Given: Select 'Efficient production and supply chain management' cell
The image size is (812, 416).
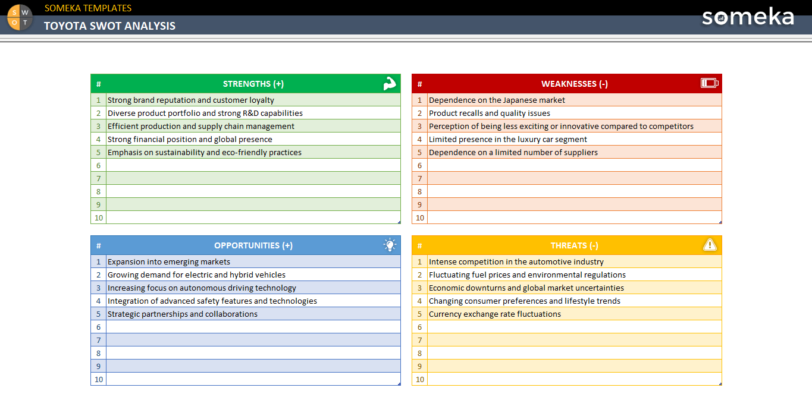Looking at the screenshot, I should [253, 126].
